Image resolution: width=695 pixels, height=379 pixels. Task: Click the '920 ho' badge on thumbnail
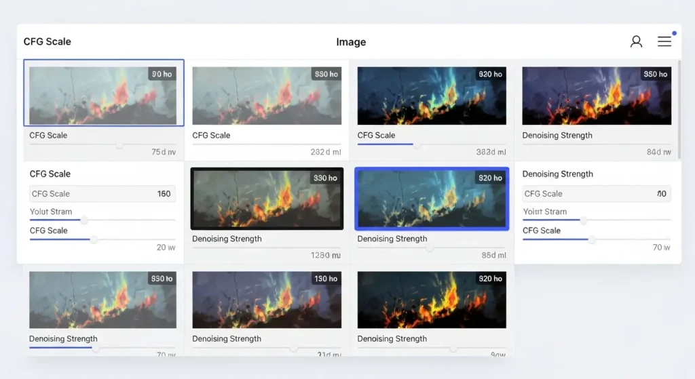(x=490, y=279)
